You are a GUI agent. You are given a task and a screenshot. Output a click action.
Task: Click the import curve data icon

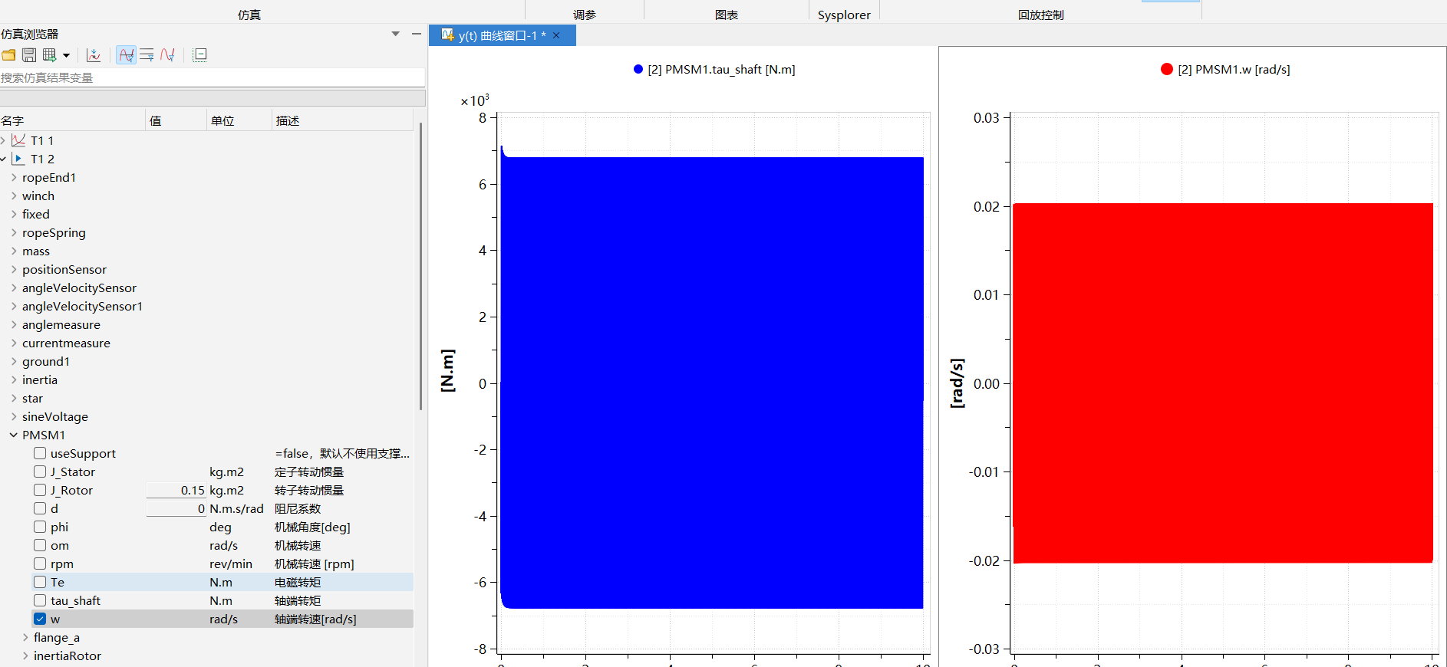tap(94, 55)
